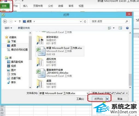Click file list scroll down arrow
Viewport: 139px width, 116px height.
pos(130,87)
